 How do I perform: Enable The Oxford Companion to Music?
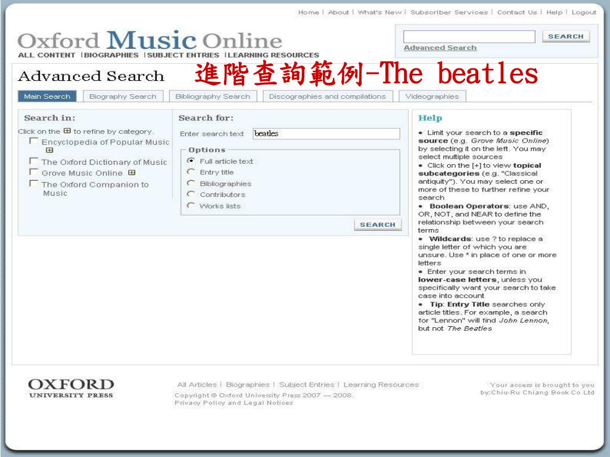(x=34, y=183)
